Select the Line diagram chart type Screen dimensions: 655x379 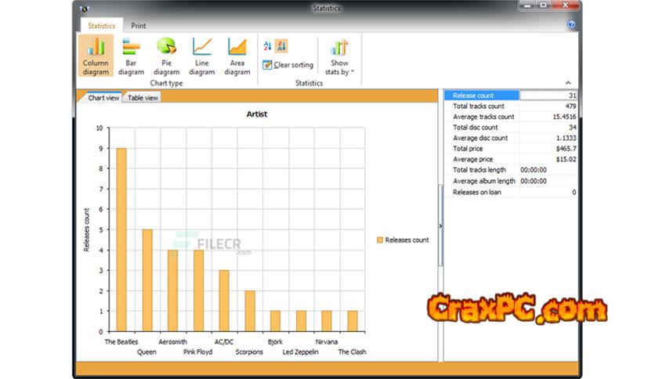(x=202, y=56)
